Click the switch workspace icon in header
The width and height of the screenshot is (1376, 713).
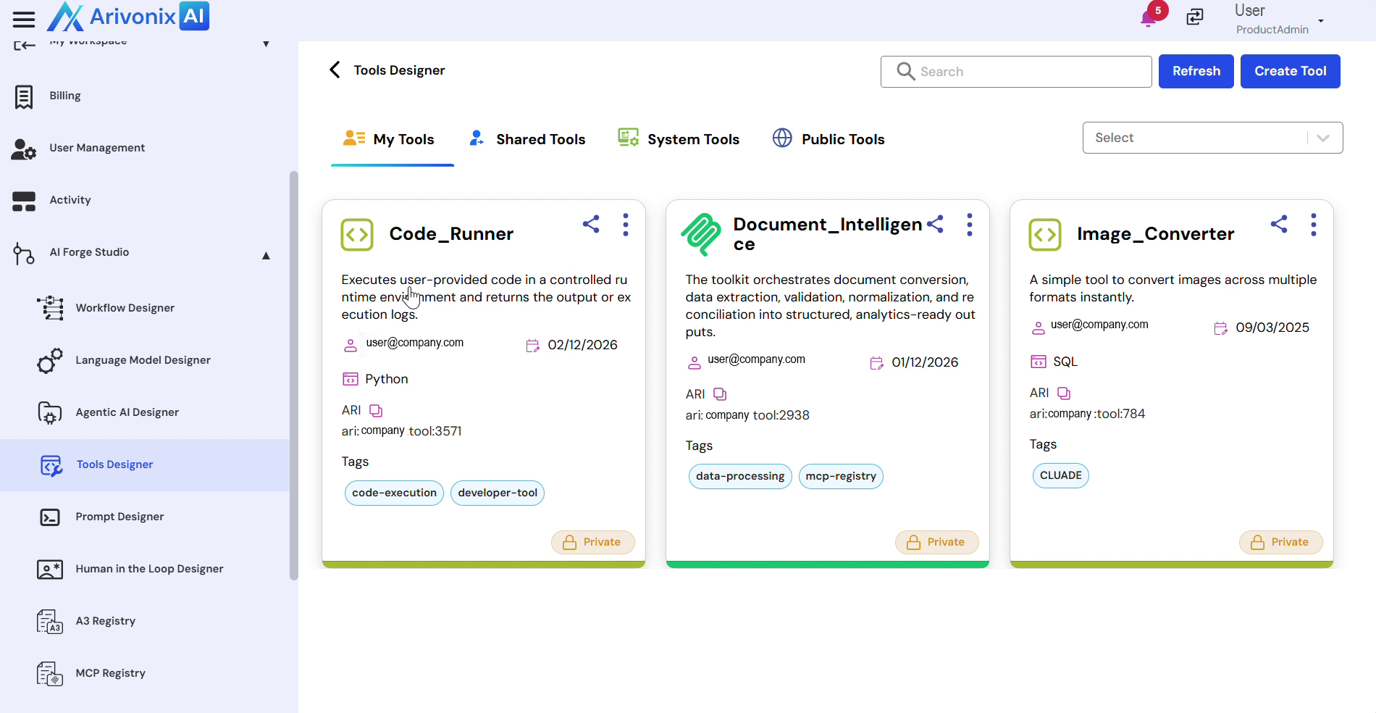point(1195,17)
